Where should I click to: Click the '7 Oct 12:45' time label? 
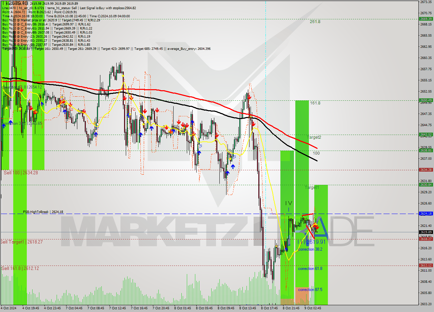pyautogui.click(x=117, y=308)
